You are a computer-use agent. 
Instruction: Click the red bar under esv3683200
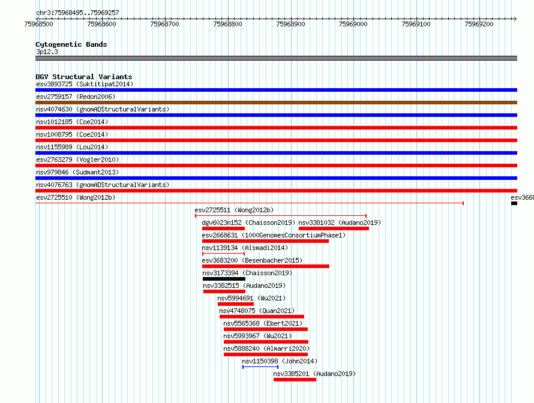pyautogui.click(x=266, y=266)
